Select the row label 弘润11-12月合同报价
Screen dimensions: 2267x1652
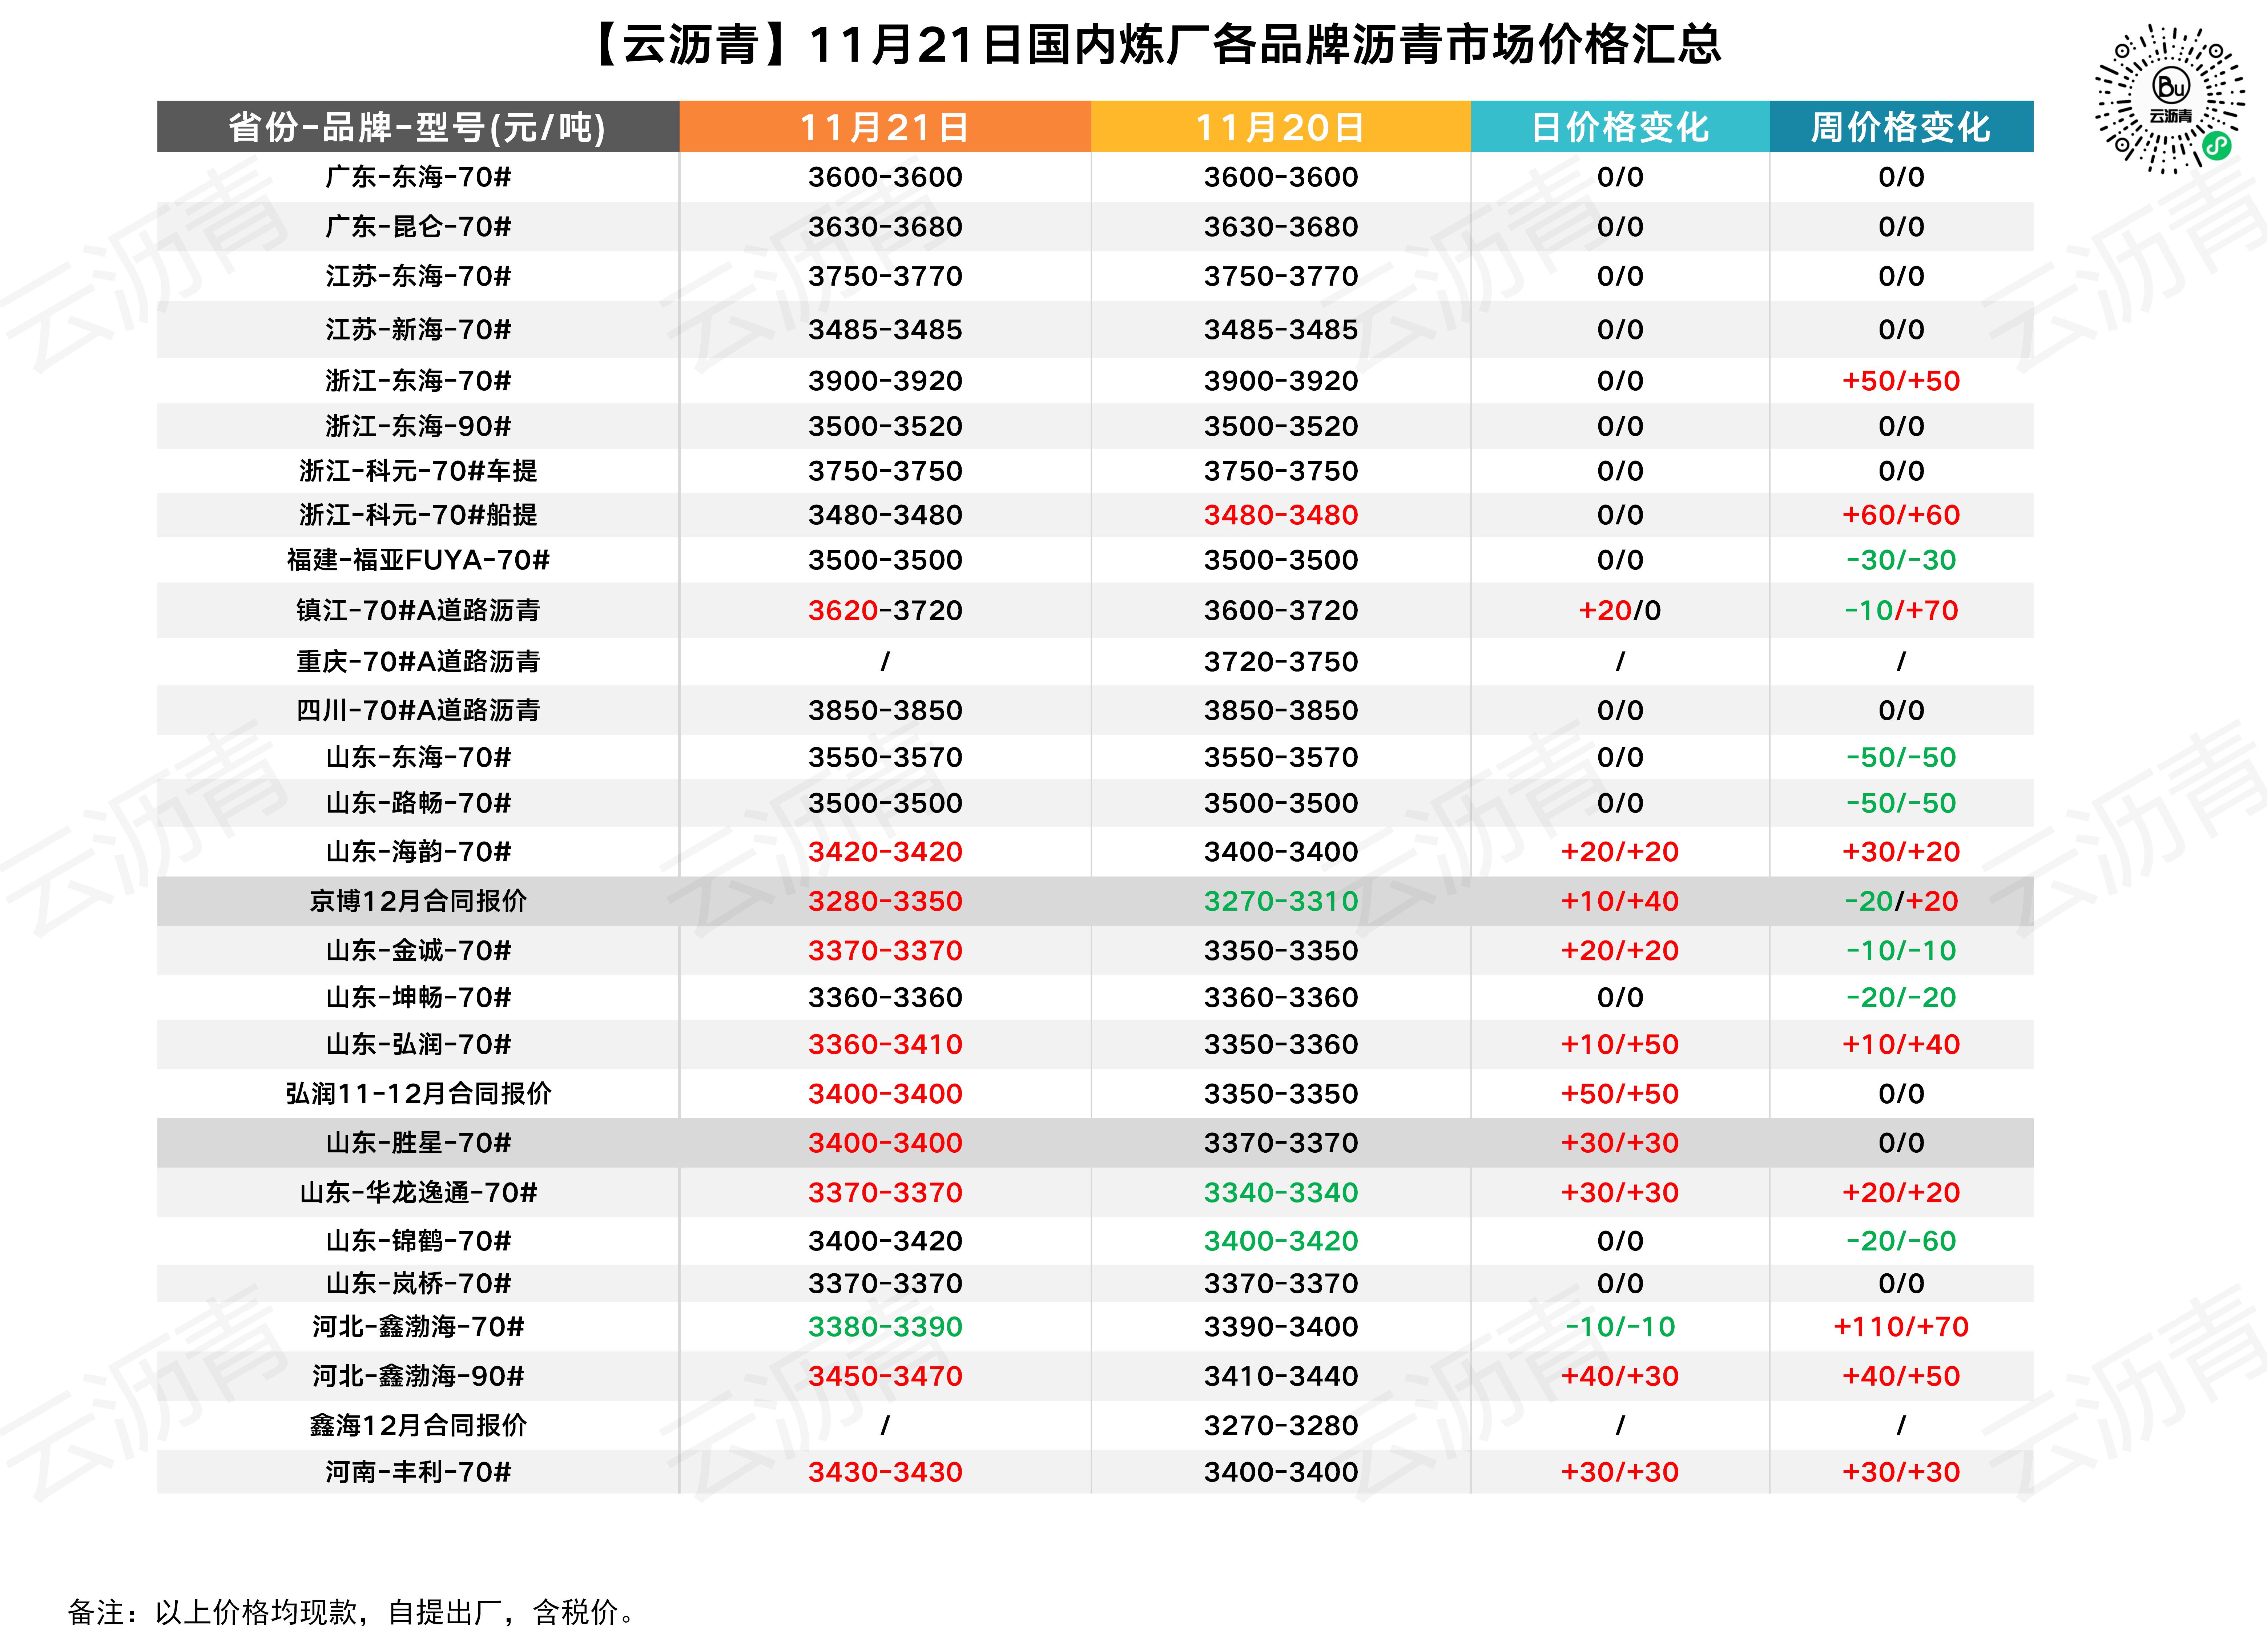(418, 1093)
